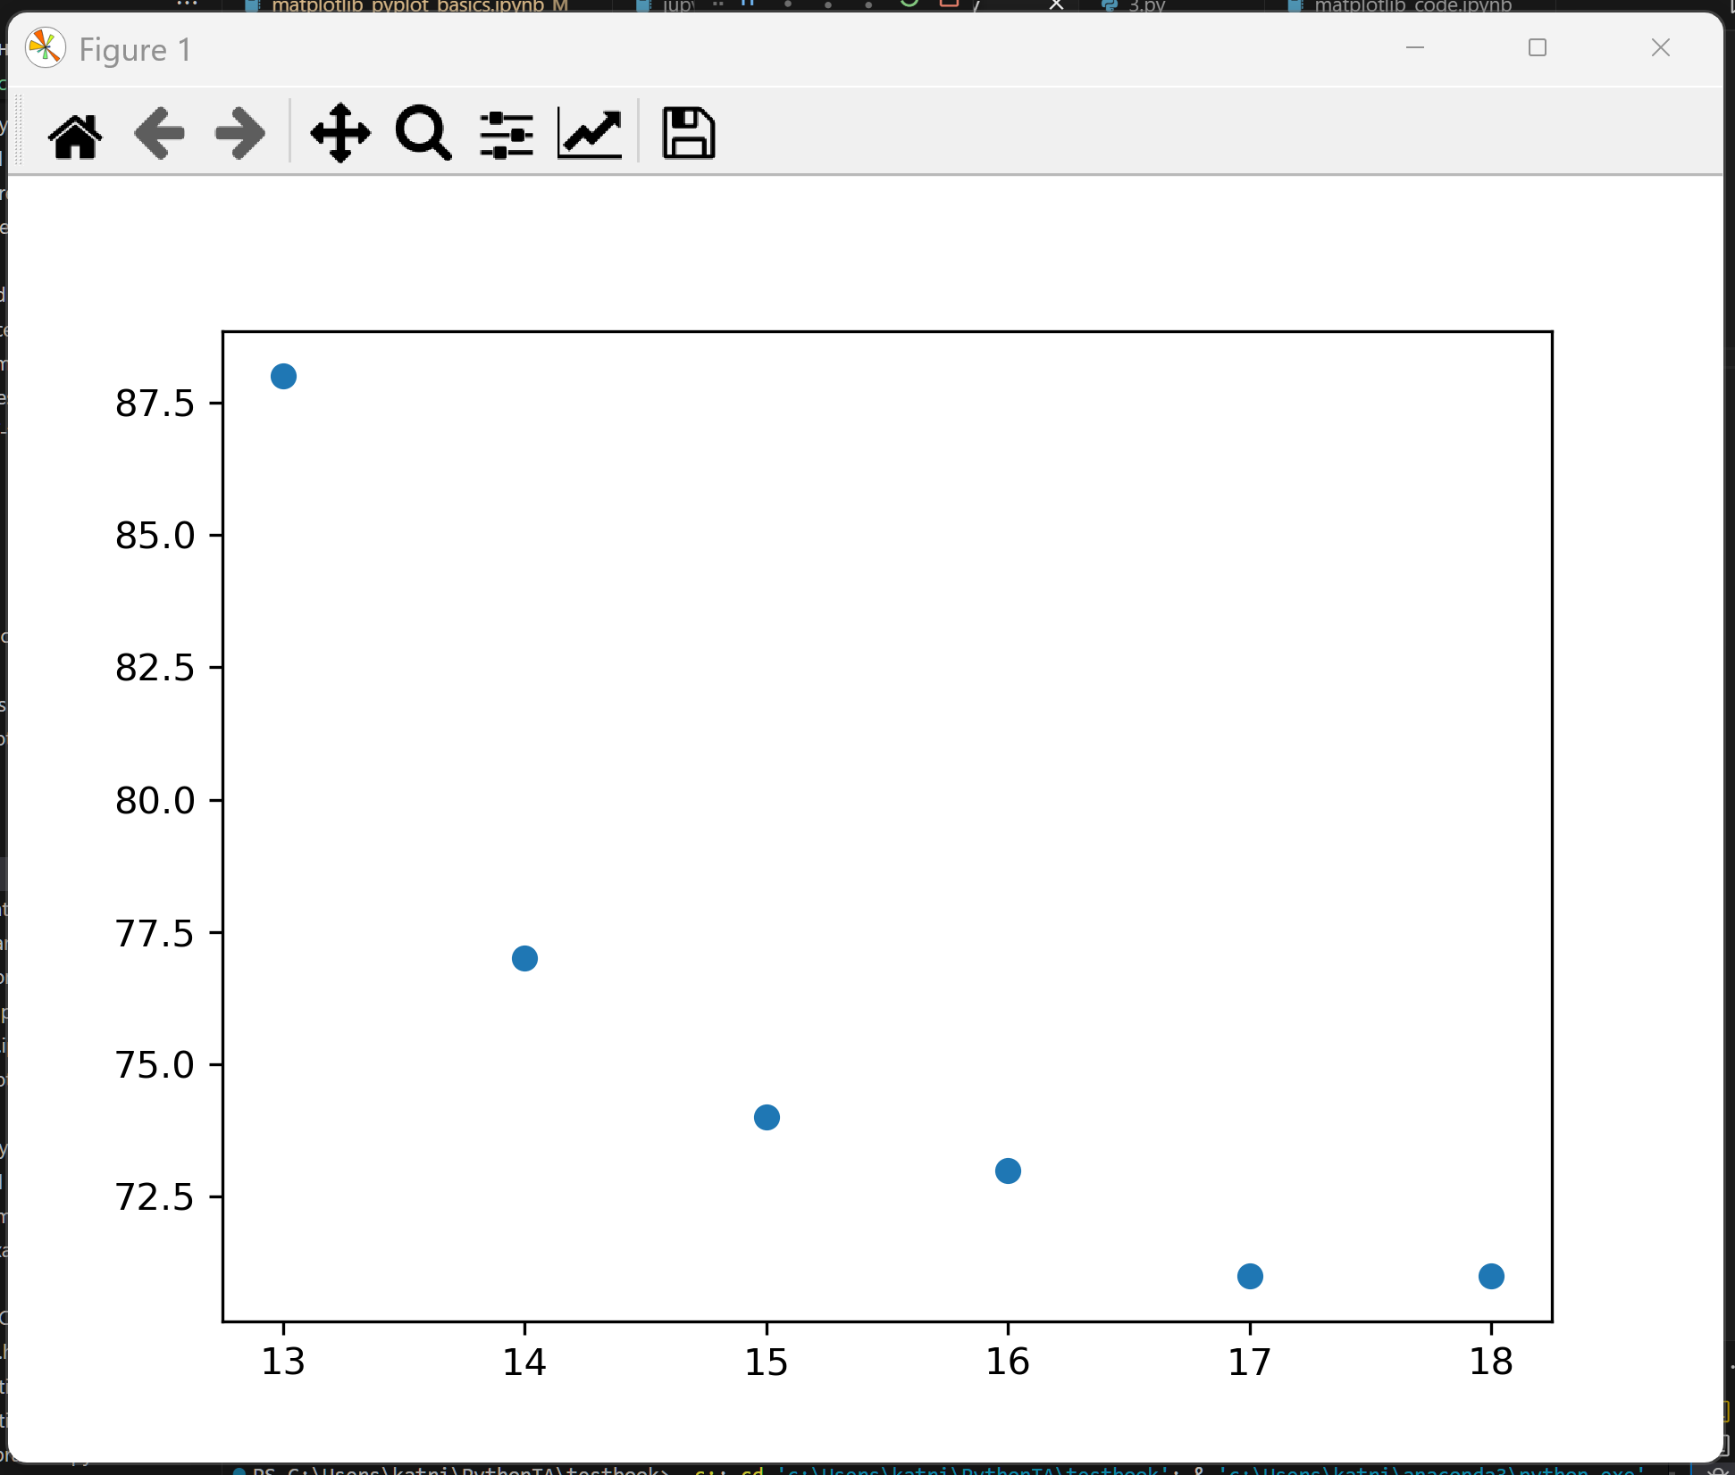Minimize the Figure 1 window
This screenshot has width=1735, height=1475.
[x=1415, y=47]
